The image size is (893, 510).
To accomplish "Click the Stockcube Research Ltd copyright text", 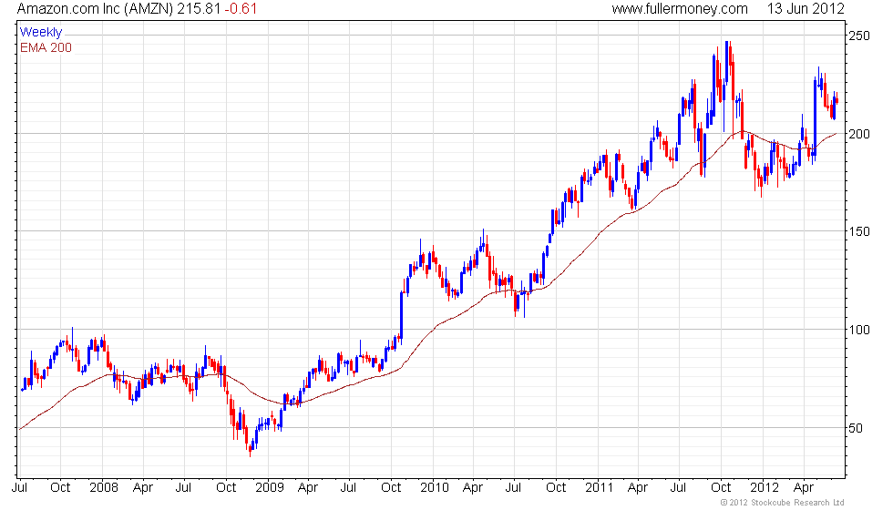I will click(x=783, y=503).
